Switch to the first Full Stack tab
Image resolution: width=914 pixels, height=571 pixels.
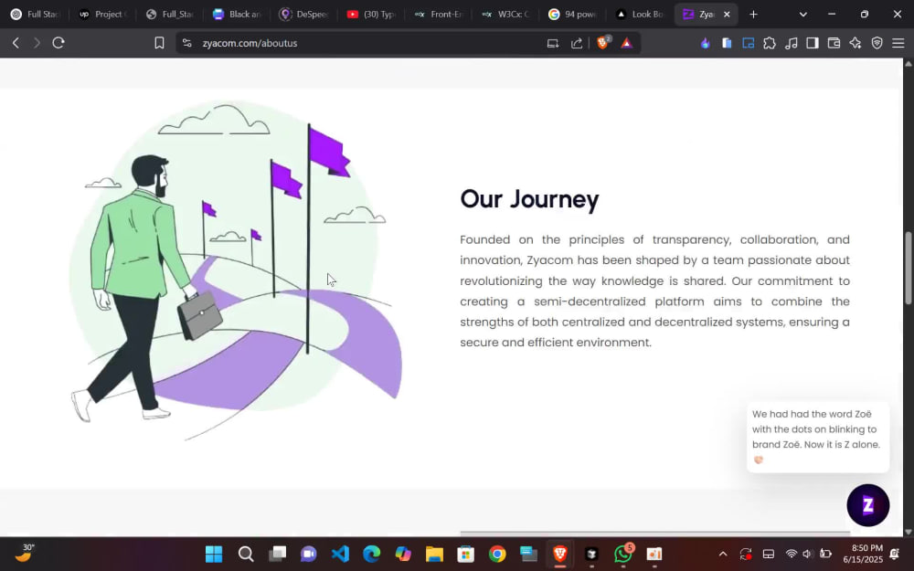35,14
